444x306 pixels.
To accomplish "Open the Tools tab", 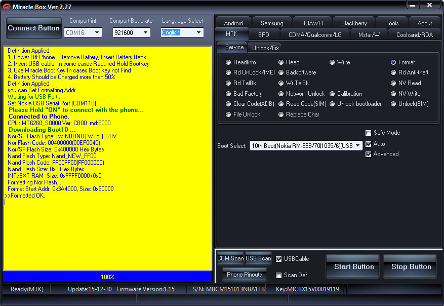I will pos(392,23).
